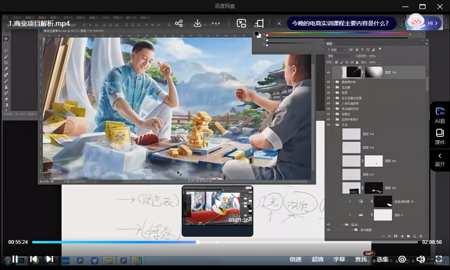Change playback speed via 倍速

(295, 259)
